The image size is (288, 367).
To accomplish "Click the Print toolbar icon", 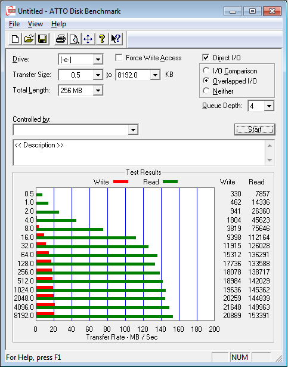I will pos(61,39).
